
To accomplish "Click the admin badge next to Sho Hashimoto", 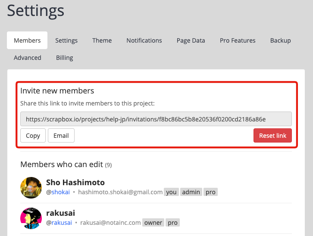I will (191, 192).
